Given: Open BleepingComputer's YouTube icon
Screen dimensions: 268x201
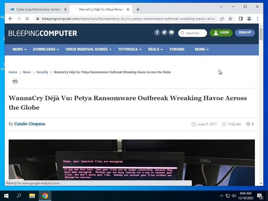Looking at the screenshot, I should pyautogui.click(x=171, y=32).
